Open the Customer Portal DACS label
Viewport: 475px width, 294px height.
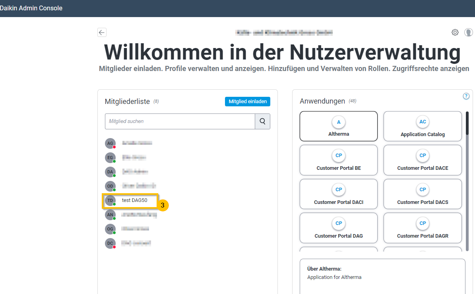pyautogui.click(x=423, y=202)
